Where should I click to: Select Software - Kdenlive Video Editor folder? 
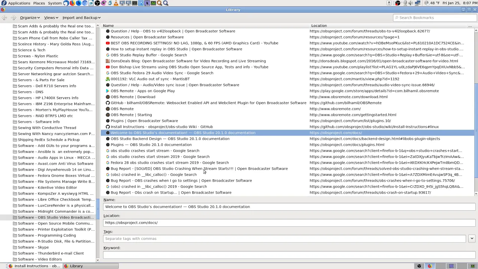pos(47,188)
